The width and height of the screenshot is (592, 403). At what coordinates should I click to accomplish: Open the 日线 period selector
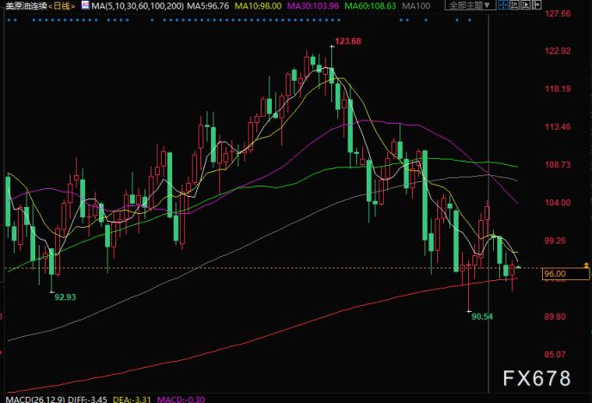click(62, 6)
